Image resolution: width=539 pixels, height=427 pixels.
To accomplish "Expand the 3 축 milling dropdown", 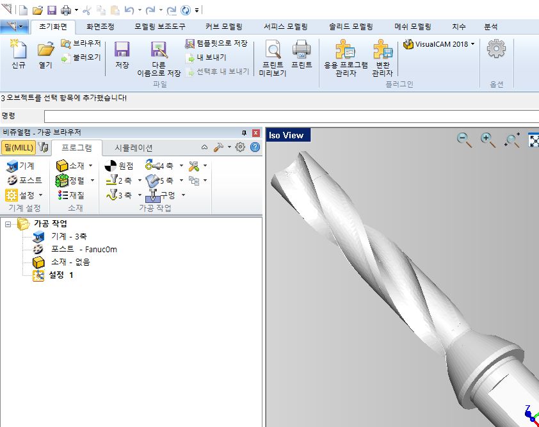I will [x=138, y=195].
